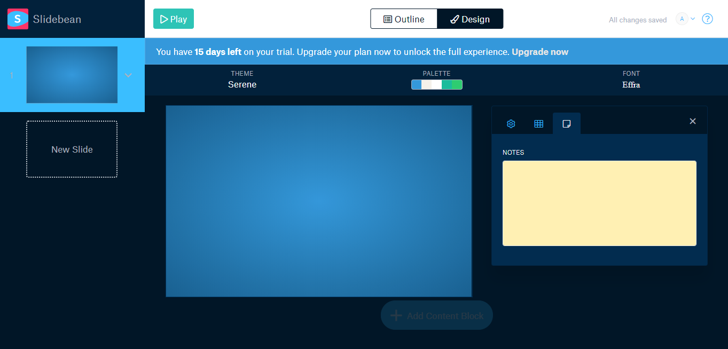The image size is (728, 349).
Task: Click inside the yellow Notes field
Action: [599, 203]
